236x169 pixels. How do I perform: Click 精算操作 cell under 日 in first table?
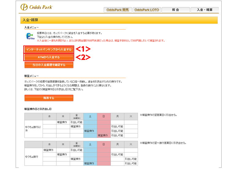(104, 135)
